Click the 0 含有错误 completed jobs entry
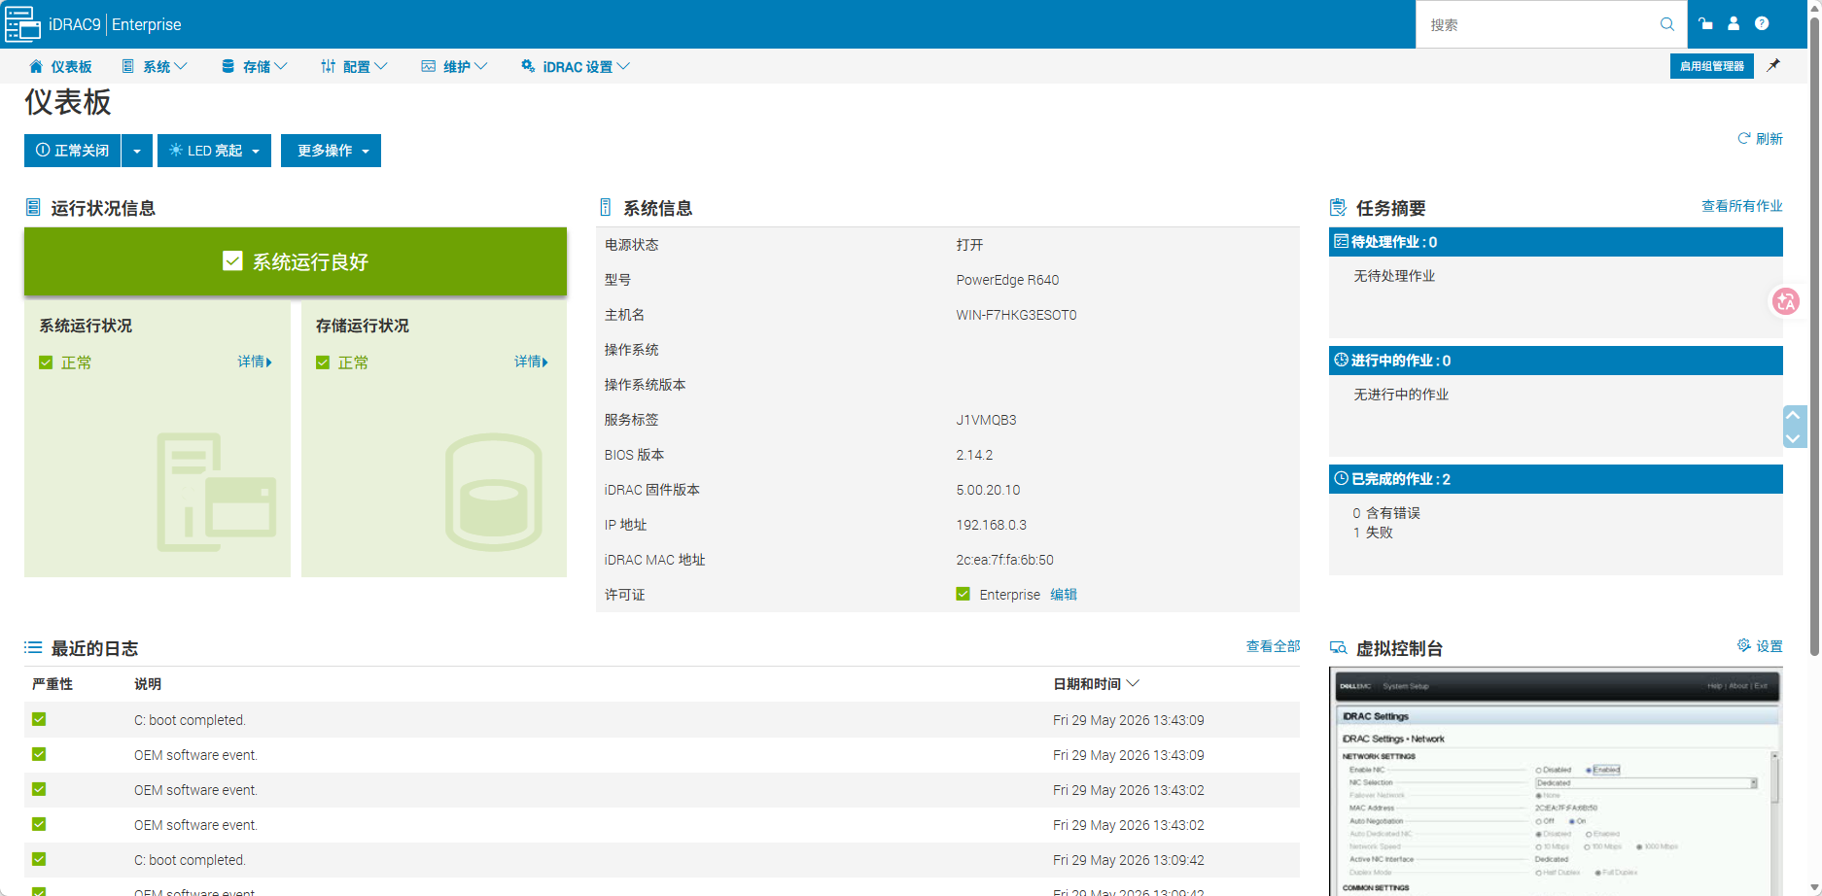 point(1386,513)
